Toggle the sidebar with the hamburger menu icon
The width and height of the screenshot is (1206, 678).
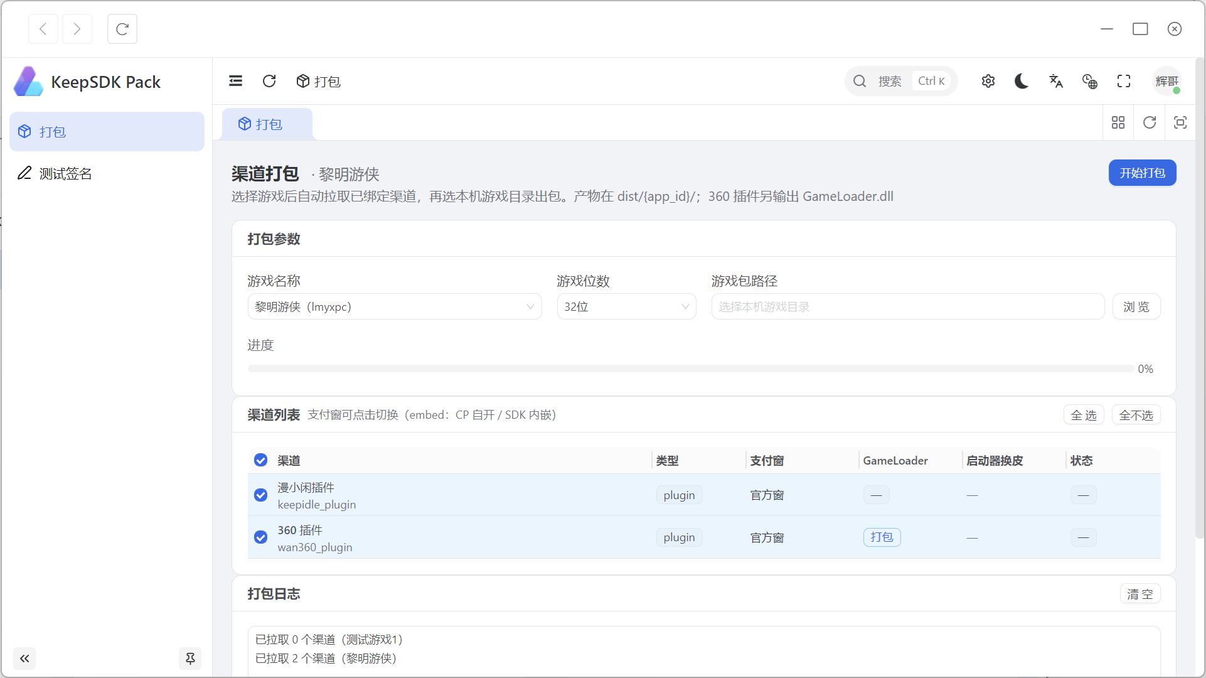tap(236, 81)
